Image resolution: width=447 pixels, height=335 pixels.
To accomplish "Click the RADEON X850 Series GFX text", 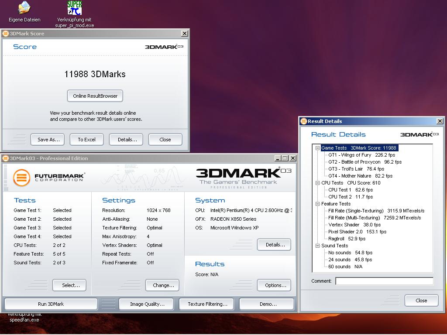I will [x=233, y=219].
